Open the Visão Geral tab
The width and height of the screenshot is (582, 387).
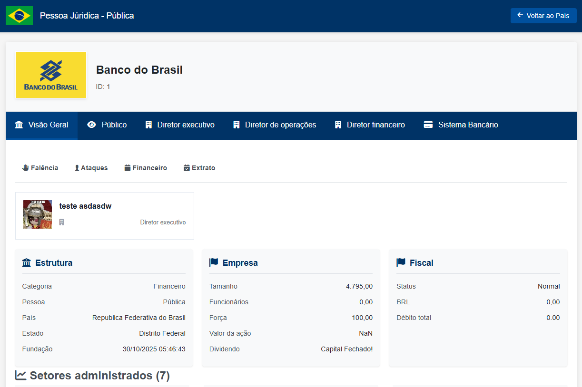tap(41, 125)
